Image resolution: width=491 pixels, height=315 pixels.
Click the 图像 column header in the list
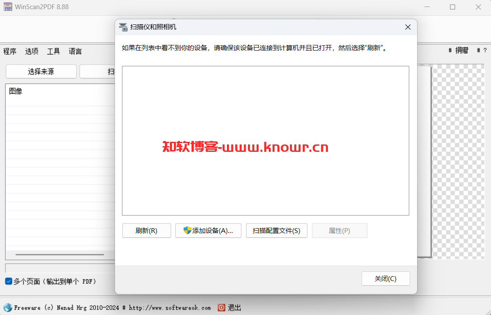click(16, 91)
